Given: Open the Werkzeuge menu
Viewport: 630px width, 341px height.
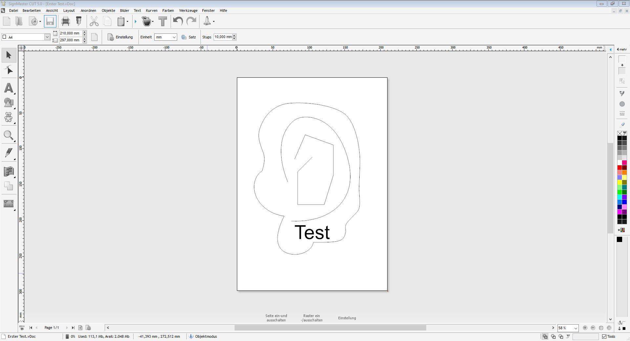Looking at the screenshot, I should click(x=188, y=10).
